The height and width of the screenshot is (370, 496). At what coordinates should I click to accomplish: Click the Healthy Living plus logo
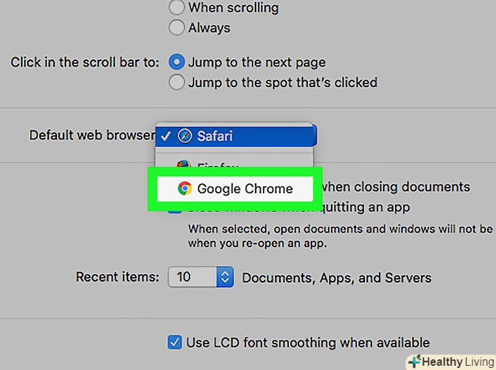click(414, 362)
